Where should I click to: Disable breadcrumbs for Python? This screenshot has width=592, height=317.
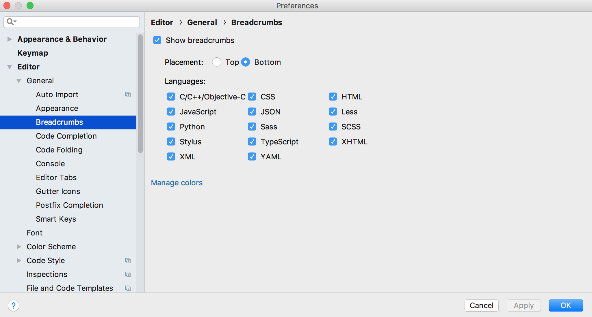coord(171,127)
